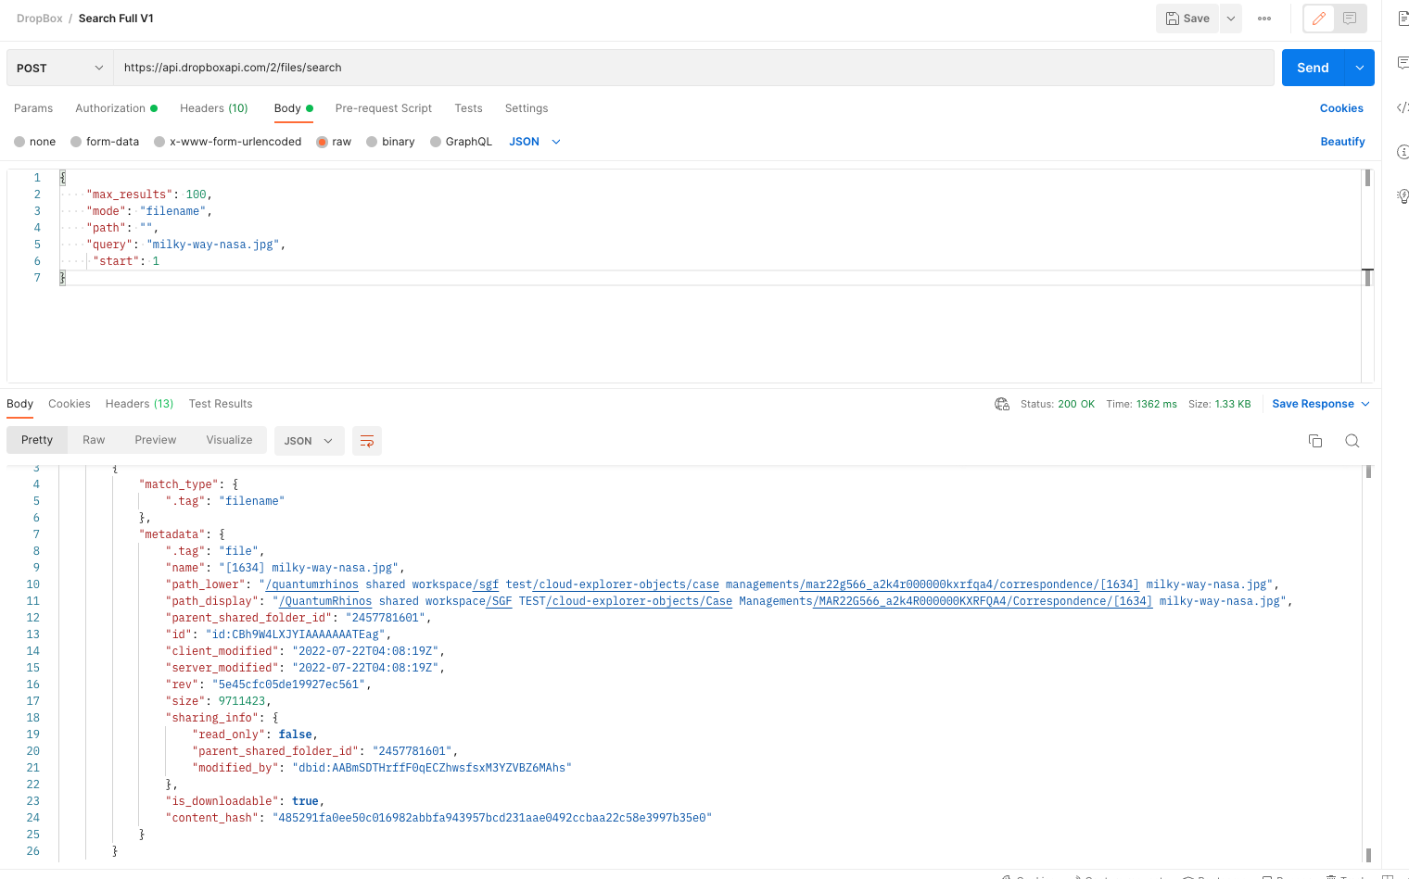
Task: Click the 'Time: 1362 ms' text
Action: tap(1141, 404)
